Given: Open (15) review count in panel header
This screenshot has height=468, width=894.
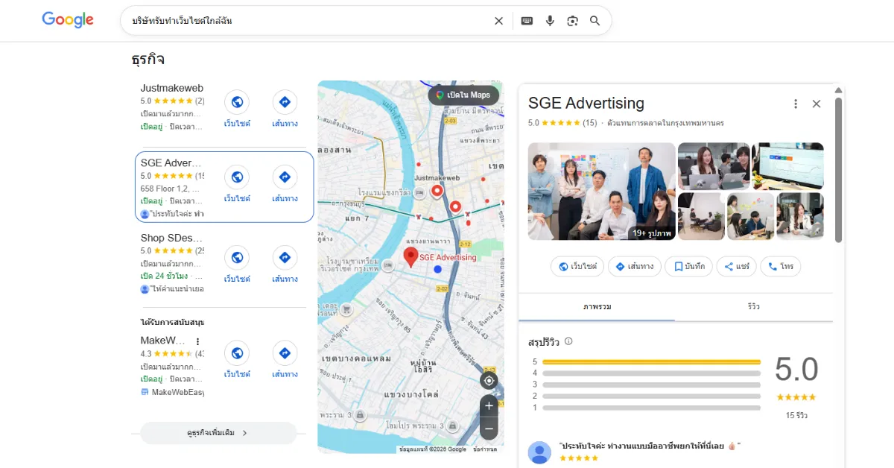Looking at the screenshot, I should 590,123.
